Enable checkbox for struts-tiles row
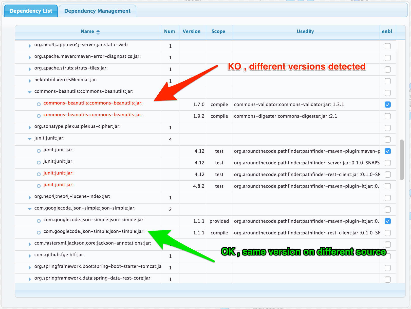The width and height of the screenshot is (411, 309). click(388, 70)
